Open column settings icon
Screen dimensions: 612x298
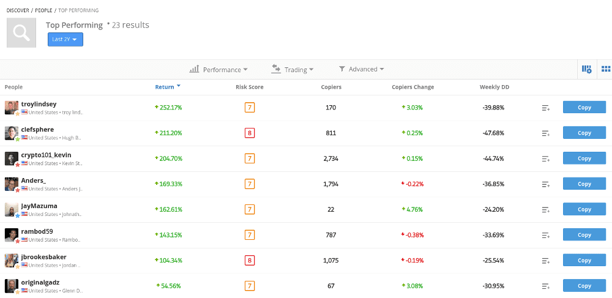point(587,69)
